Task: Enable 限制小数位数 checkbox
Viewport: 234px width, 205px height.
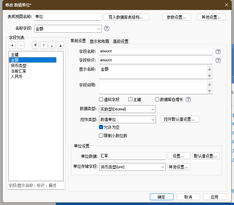Action: [x=101, y=136]
